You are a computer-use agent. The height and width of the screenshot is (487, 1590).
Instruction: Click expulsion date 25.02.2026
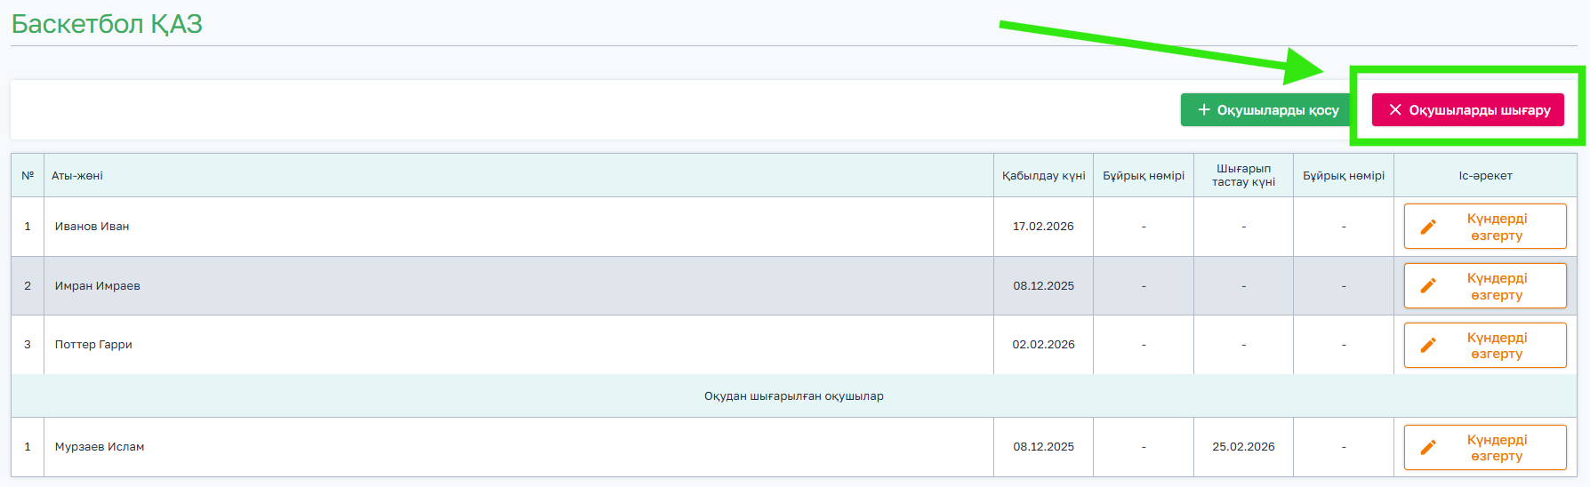pyautogui.click(x=1243, y=447)
